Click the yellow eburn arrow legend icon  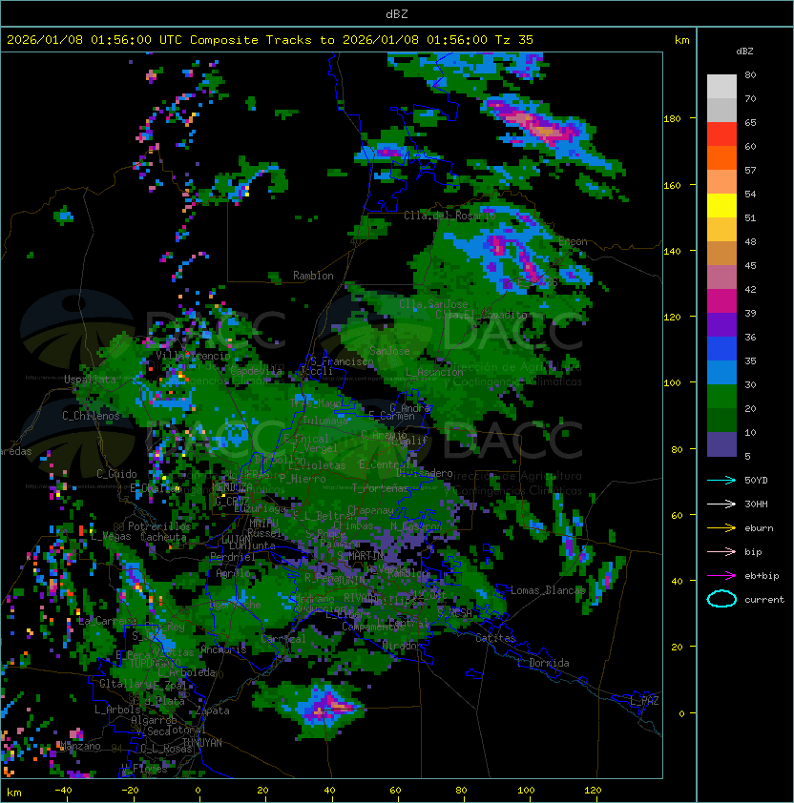point(721,528)
